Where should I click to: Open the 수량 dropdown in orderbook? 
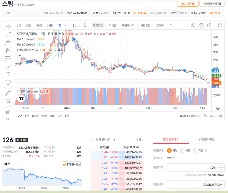point(140,140)
